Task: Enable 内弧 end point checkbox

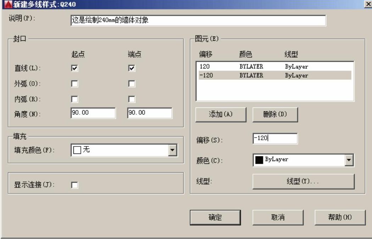Action: click(132, 99)
